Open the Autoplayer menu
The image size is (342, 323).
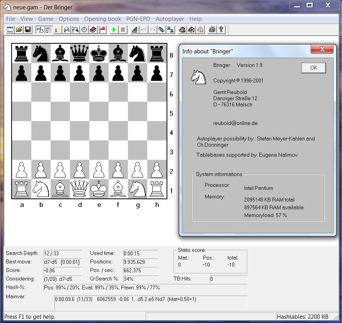point(170,19)
